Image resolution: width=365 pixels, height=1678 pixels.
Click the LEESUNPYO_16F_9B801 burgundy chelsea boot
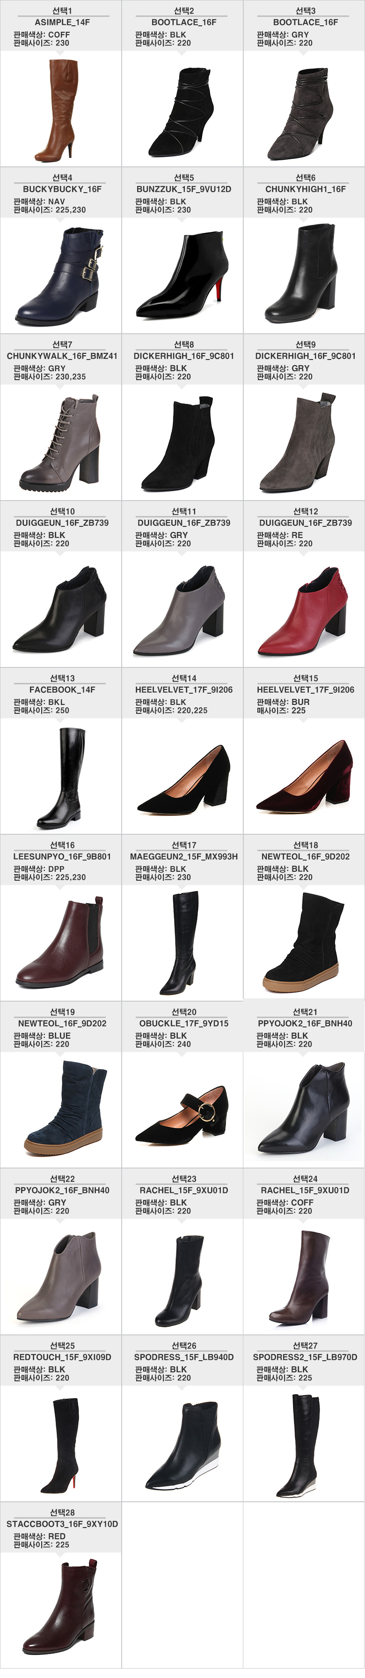[x=60, y=943]
